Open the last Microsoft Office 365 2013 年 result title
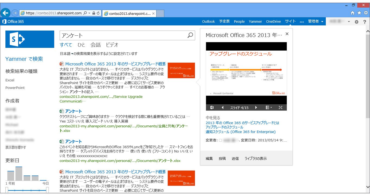370x196 pixels. (x=115, y=172)
